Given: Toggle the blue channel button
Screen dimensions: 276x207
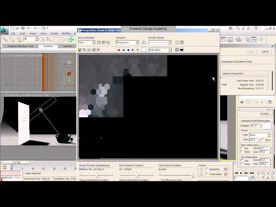Looking at the screenshot, I should (129, 50).
